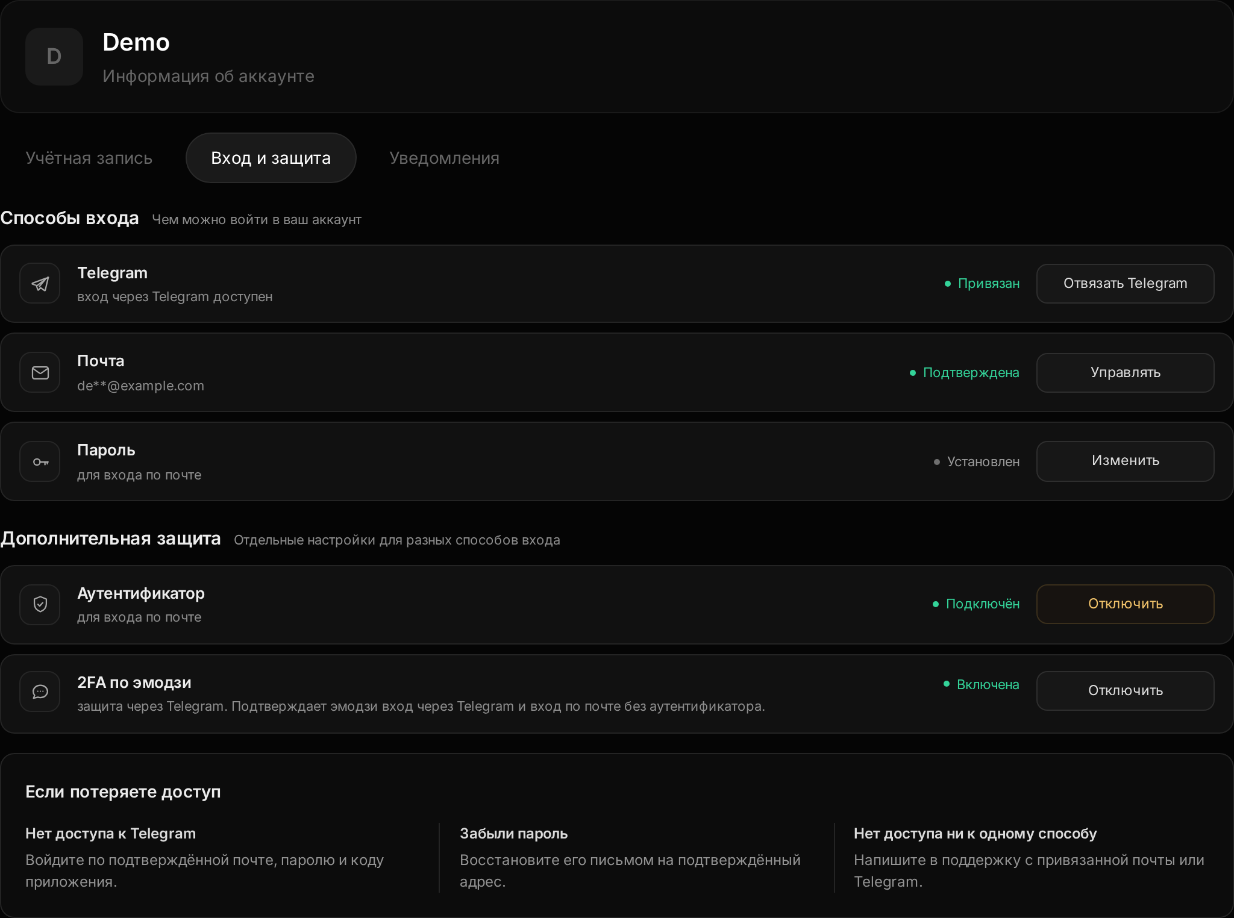Select the Вход и защита tab
This screenshot has width=1234, height=918.
point(271,158)
